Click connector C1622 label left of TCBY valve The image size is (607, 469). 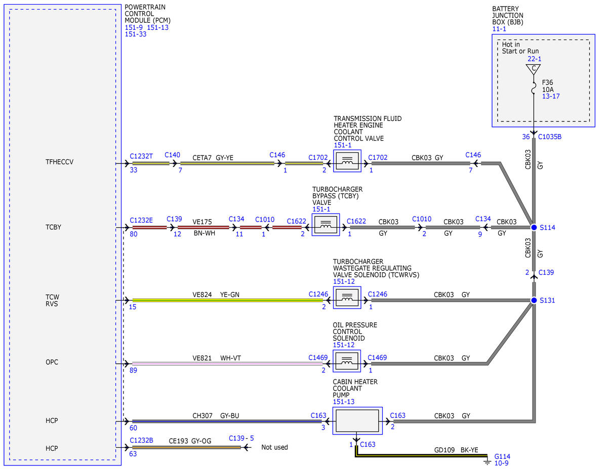click(297, 221)
